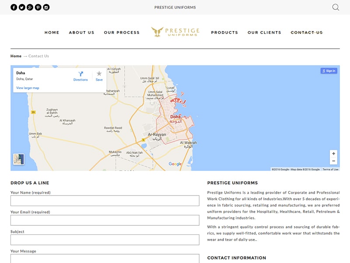This screenshot has width=350, height=263.
Task: Click the PRESTIGE UNIFORMS top bar text
Action: [x=175, y=7]
